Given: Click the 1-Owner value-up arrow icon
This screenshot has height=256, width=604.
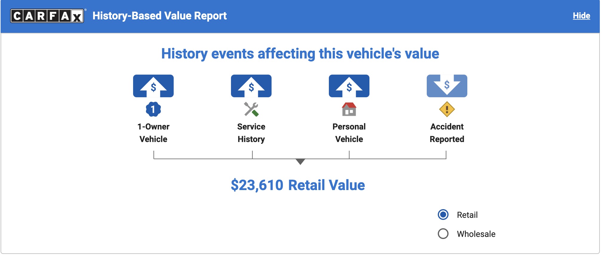Looking at the screenshot, I should (153, 86).
